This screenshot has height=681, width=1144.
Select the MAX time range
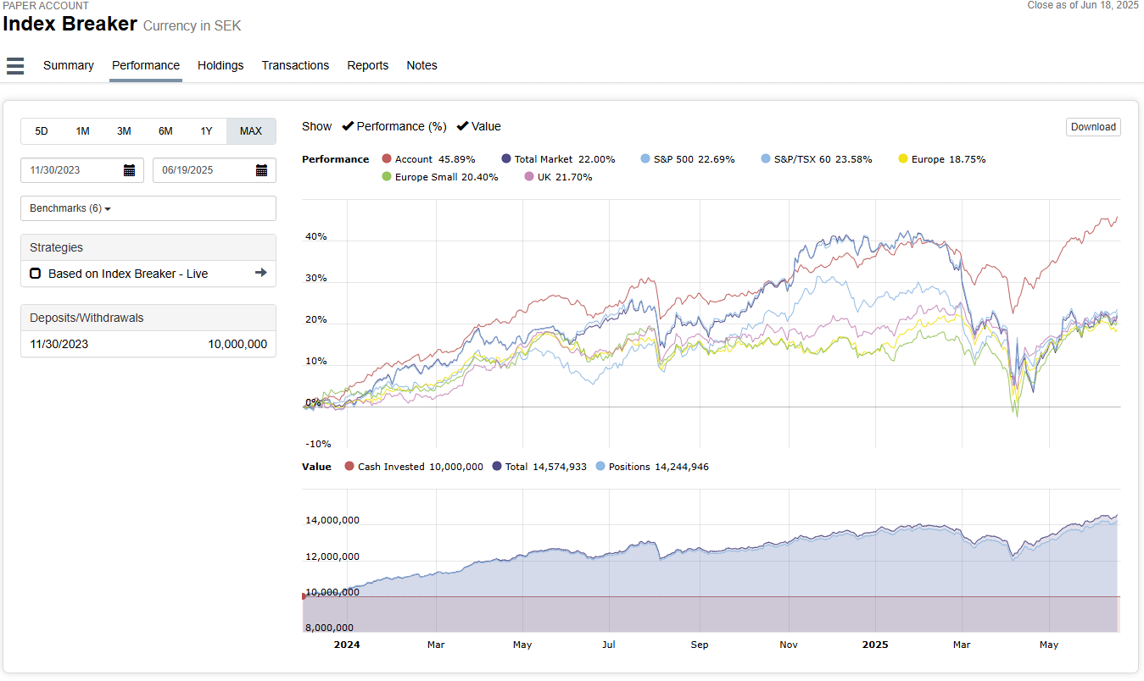(251, 131)
